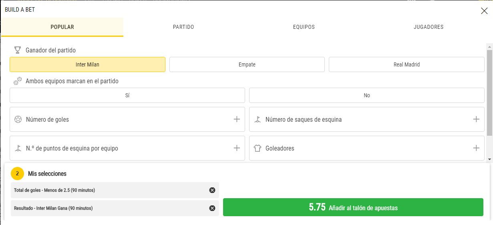Expand Goleadores section plus icon

476,148
